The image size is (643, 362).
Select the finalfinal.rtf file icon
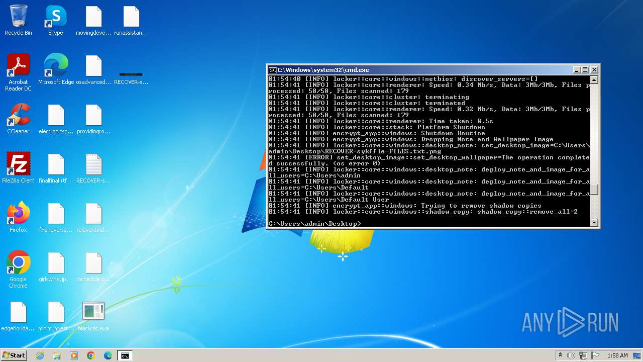pyautogui.click(x=56, y=168)
